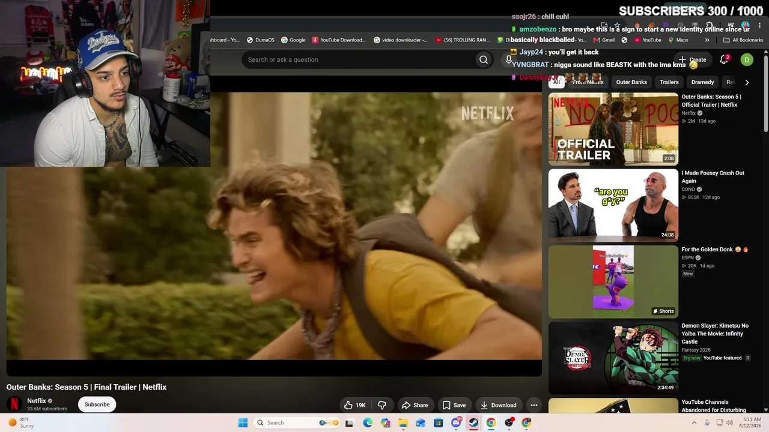Open the All Bookmarks folder
The width and height of the screenshot is (769, 432).
pyautogui.click(x=743, y=40)
